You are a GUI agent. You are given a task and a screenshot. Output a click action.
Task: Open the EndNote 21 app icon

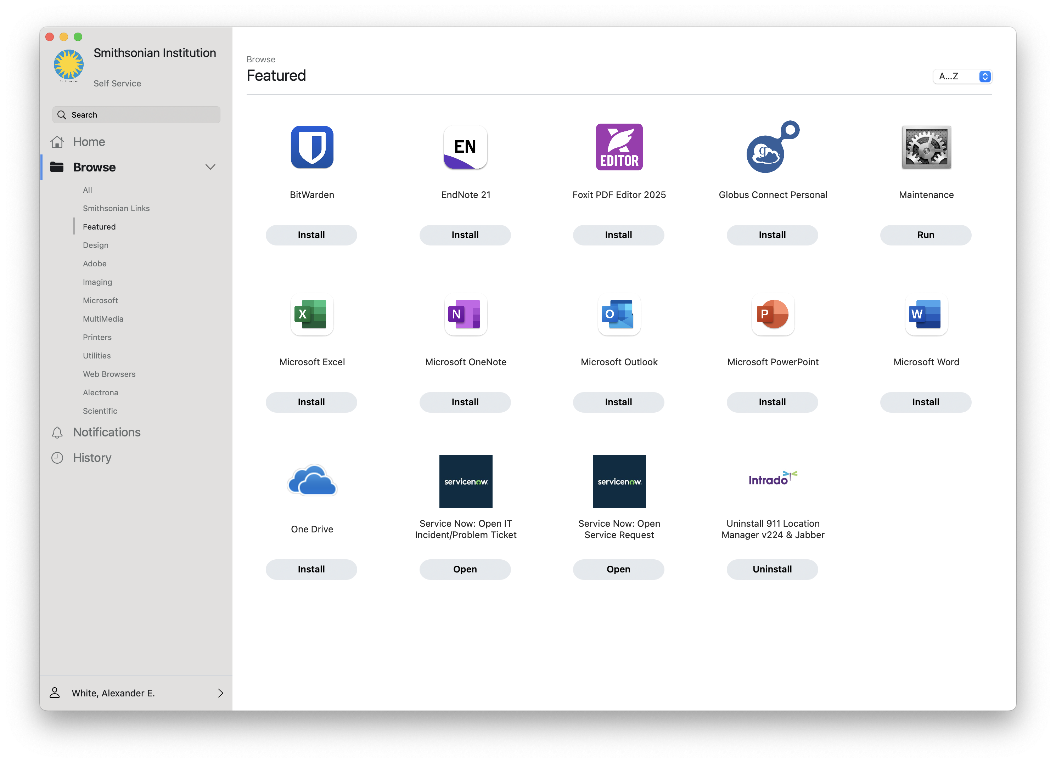coord(465,147)
